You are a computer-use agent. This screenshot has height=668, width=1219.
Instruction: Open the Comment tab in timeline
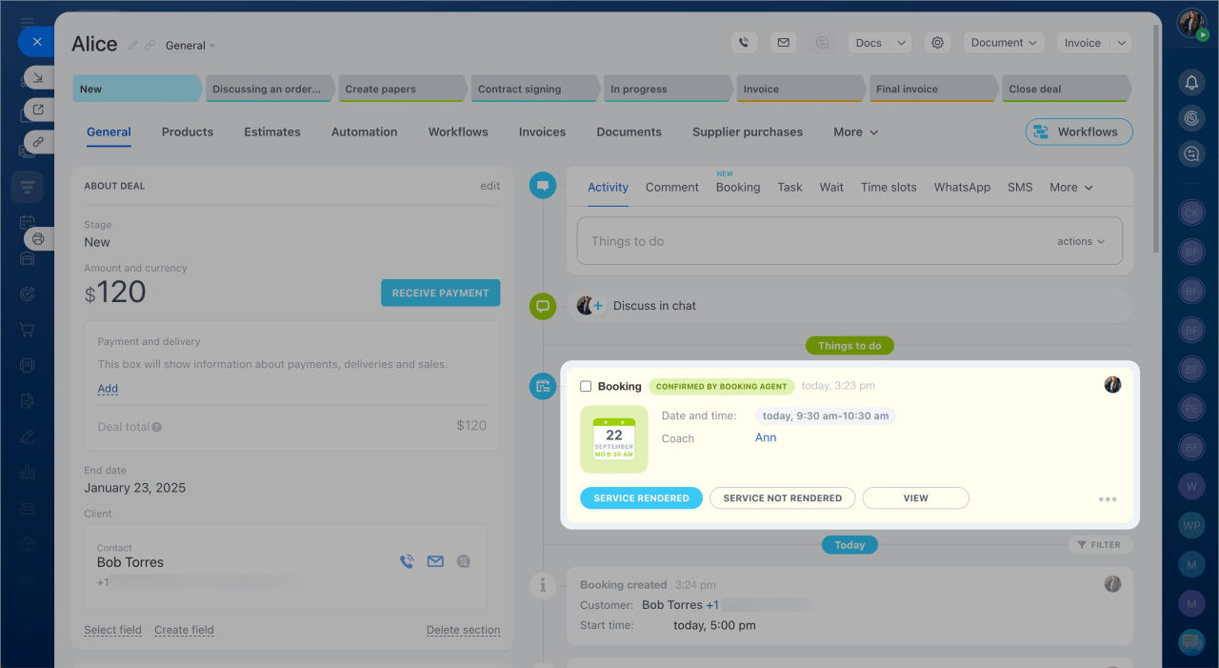671,188
